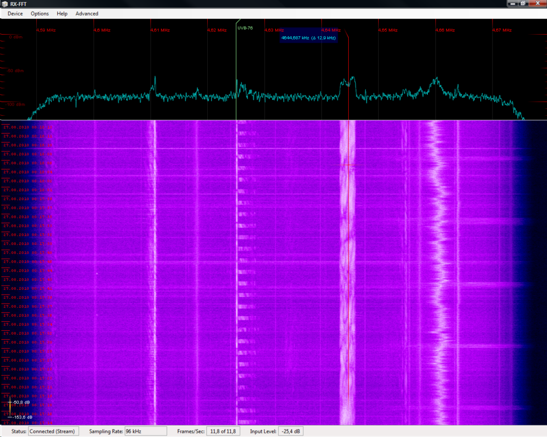The width and height of the screenshot is (547, 437).
Task: Maximize the RX-FFT window
Action: coord(523,3)
